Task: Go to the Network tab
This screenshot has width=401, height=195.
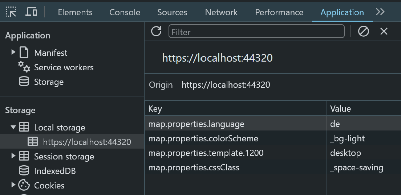Action: point(221,12)
